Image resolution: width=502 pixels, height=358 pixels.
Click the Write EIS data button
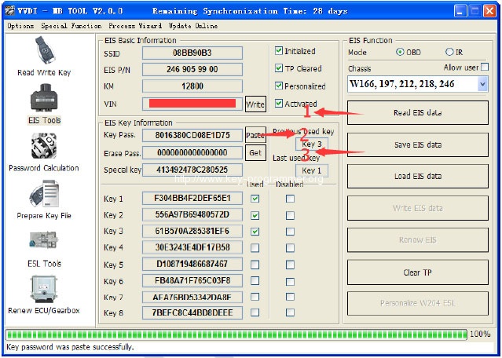pos(418,208)
